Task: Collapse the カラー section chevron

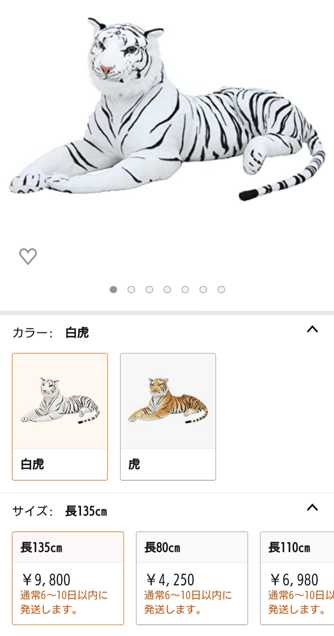Action: [312, 329]
